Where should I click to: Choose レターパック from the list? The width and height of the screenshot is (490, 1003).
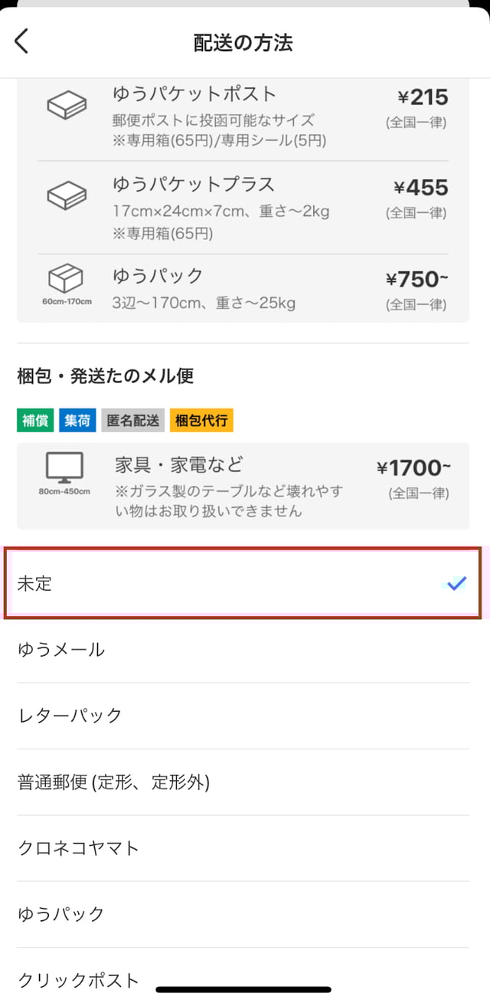tap(70, 716)
